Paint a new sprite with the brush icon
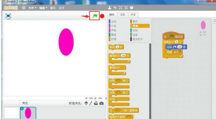Viewport: 216px width, 119px height. 91,103
